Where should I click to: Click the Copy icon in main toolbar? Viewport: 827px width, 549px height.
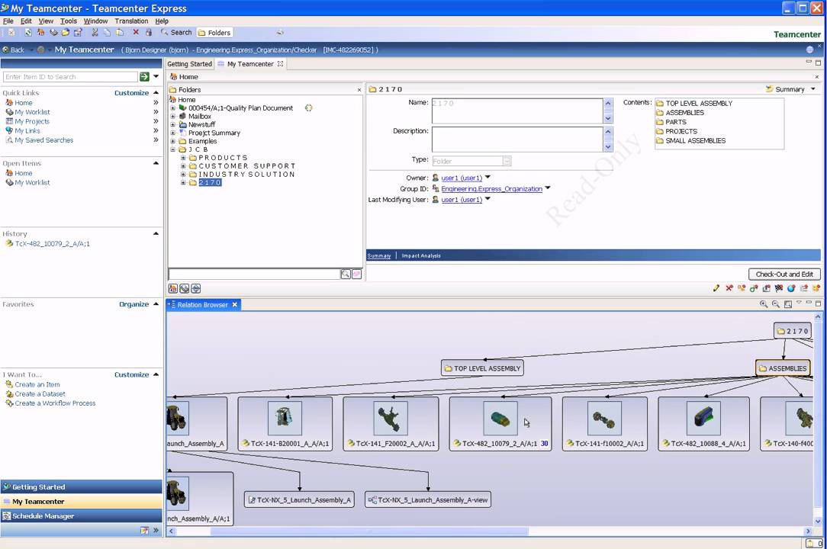[x=107, y=32]
